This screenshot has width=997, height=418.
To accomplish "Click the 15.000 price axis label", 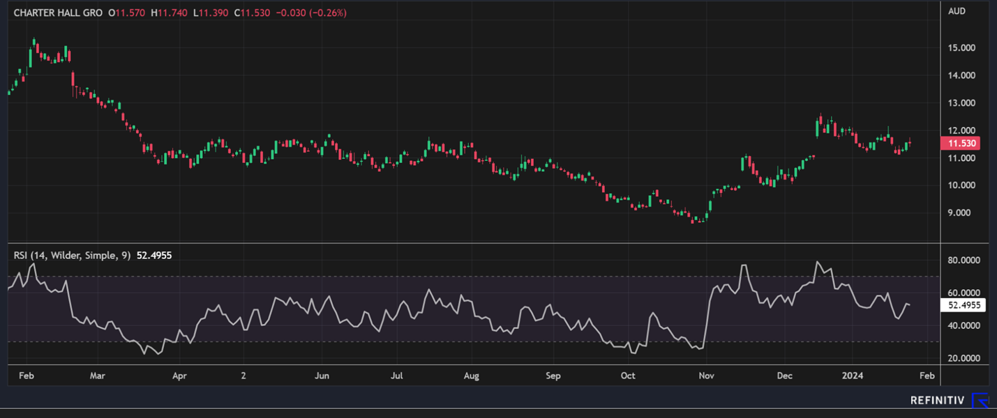I will 961,48.
